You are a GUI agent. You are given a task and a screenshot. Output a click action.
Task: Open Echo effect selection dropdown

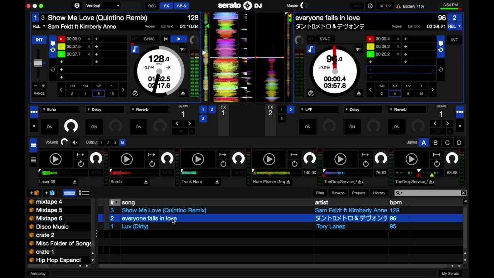coord(61,110)
